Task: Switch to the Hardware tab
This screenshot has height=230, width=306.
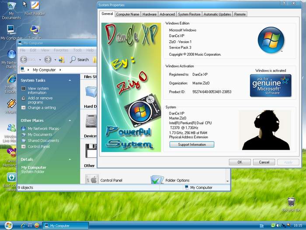Action: click(150, 14)
